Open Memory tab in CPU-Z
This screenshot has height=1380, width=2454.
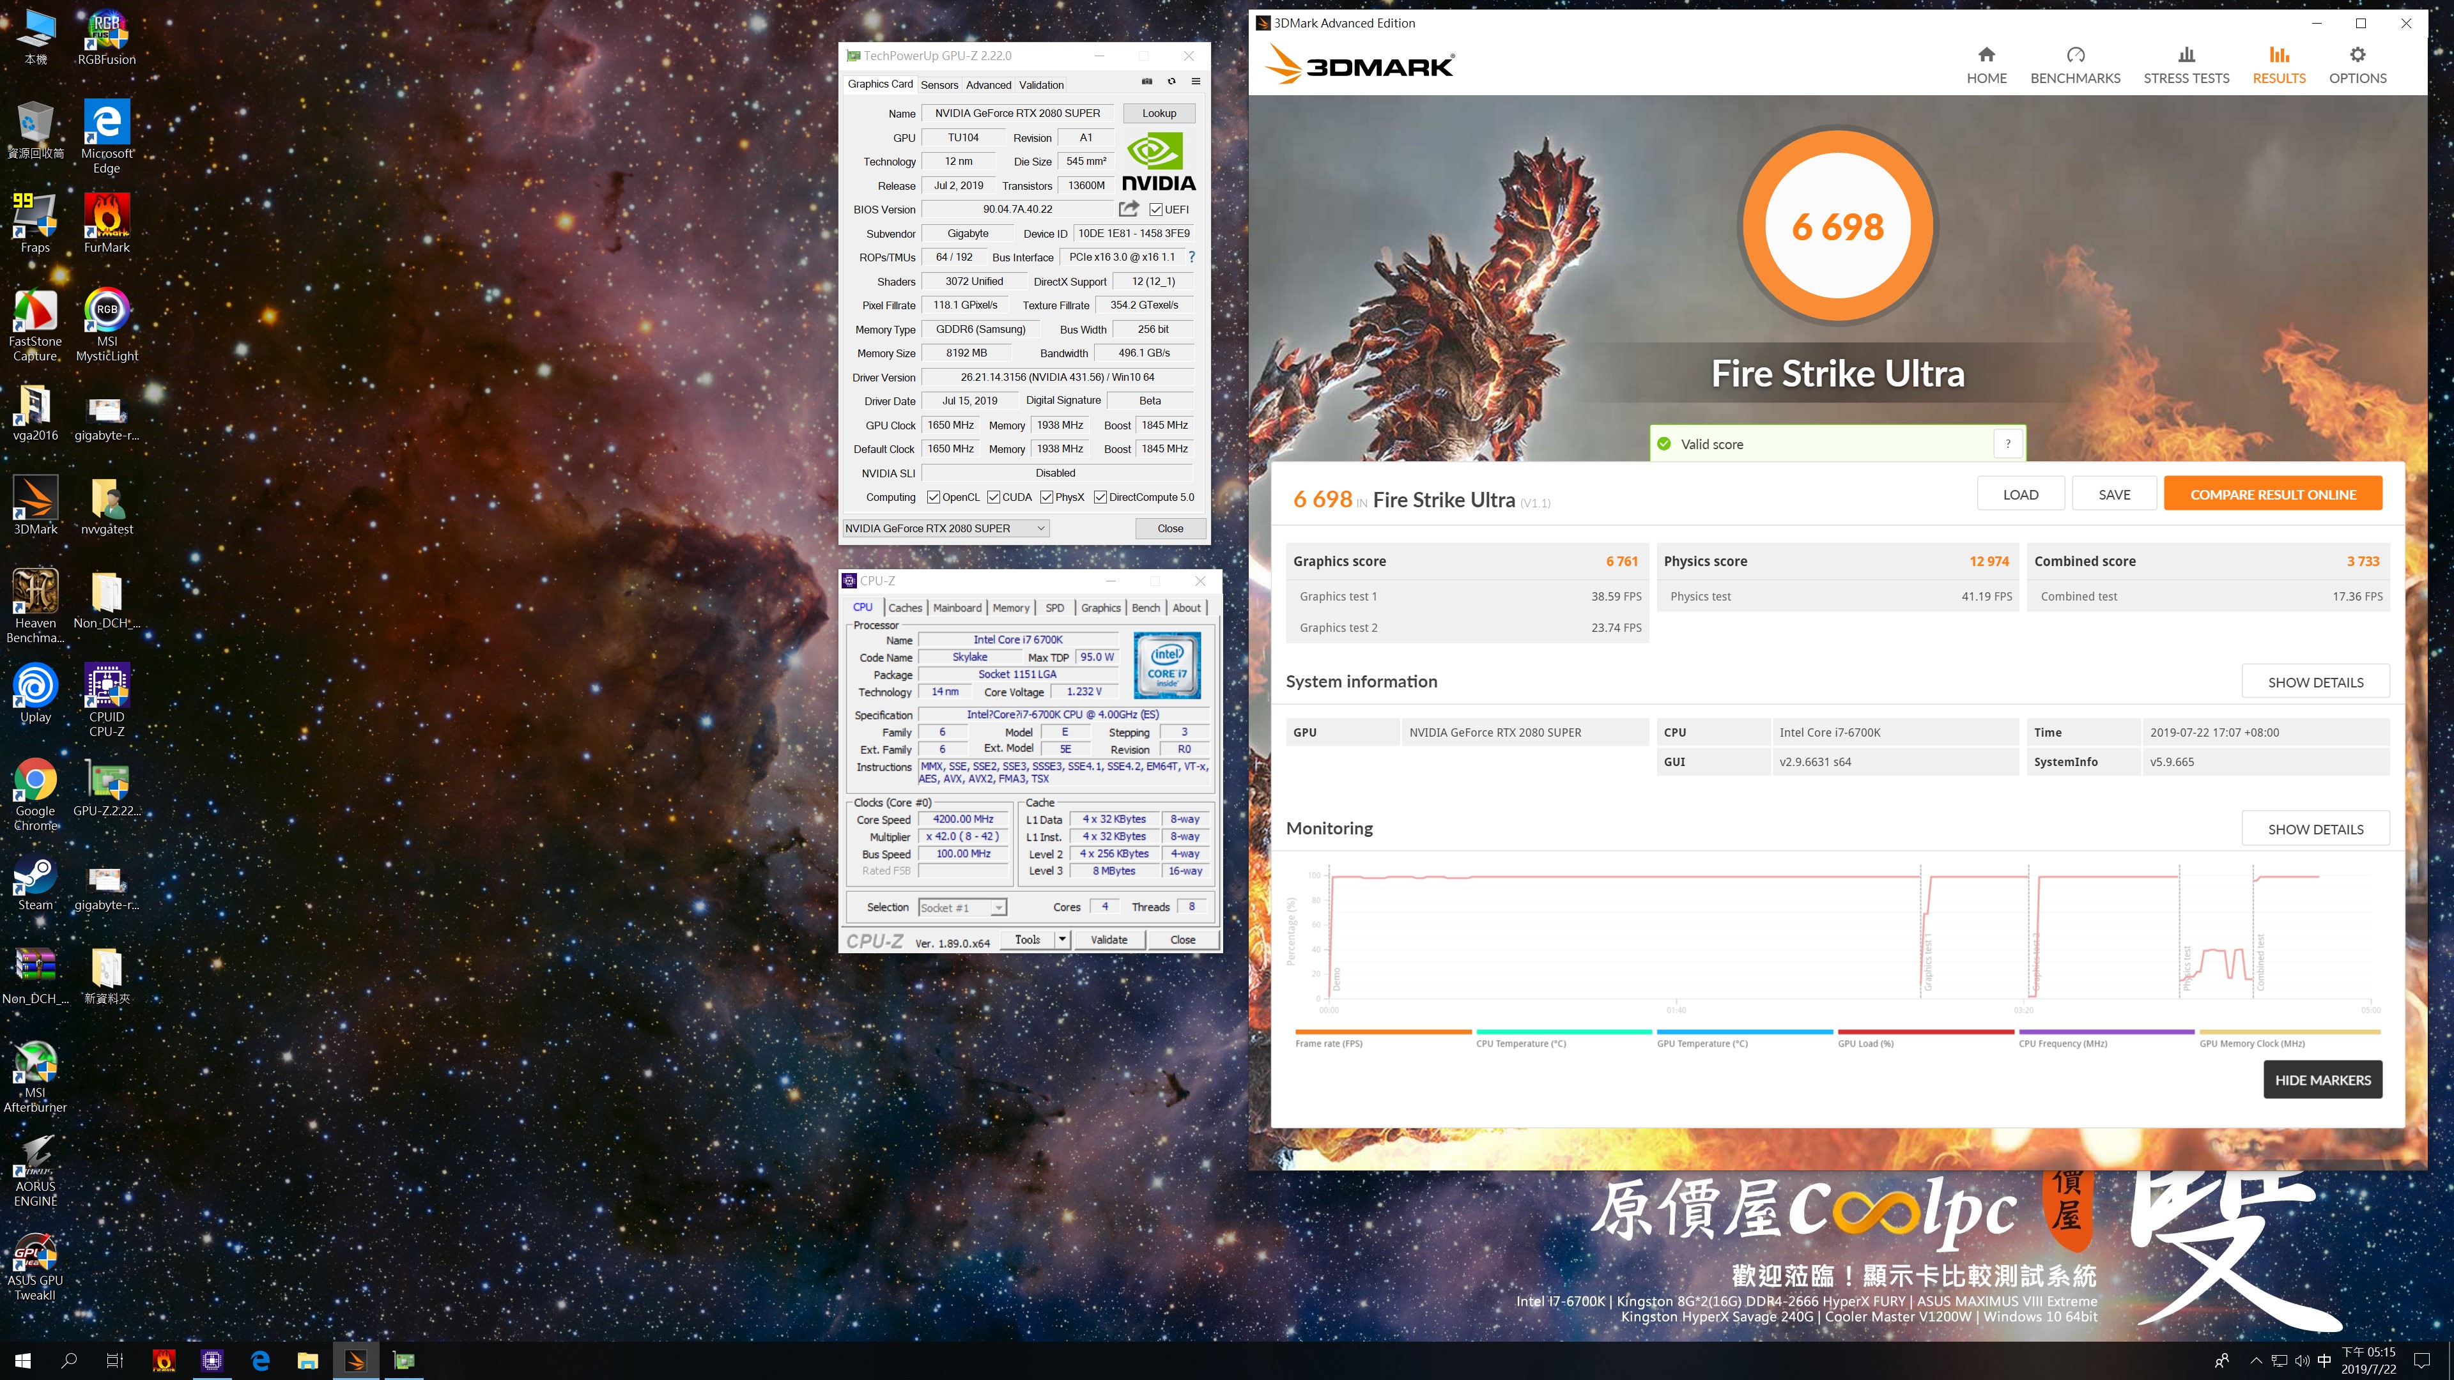1011,608
